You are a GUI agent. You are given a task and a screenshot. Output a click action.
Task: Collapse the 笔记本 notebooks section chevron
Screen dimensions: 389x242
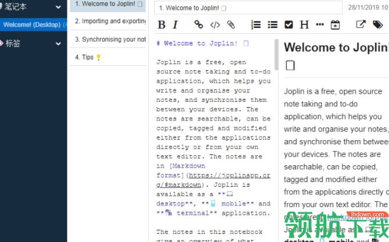coord(58,7)
